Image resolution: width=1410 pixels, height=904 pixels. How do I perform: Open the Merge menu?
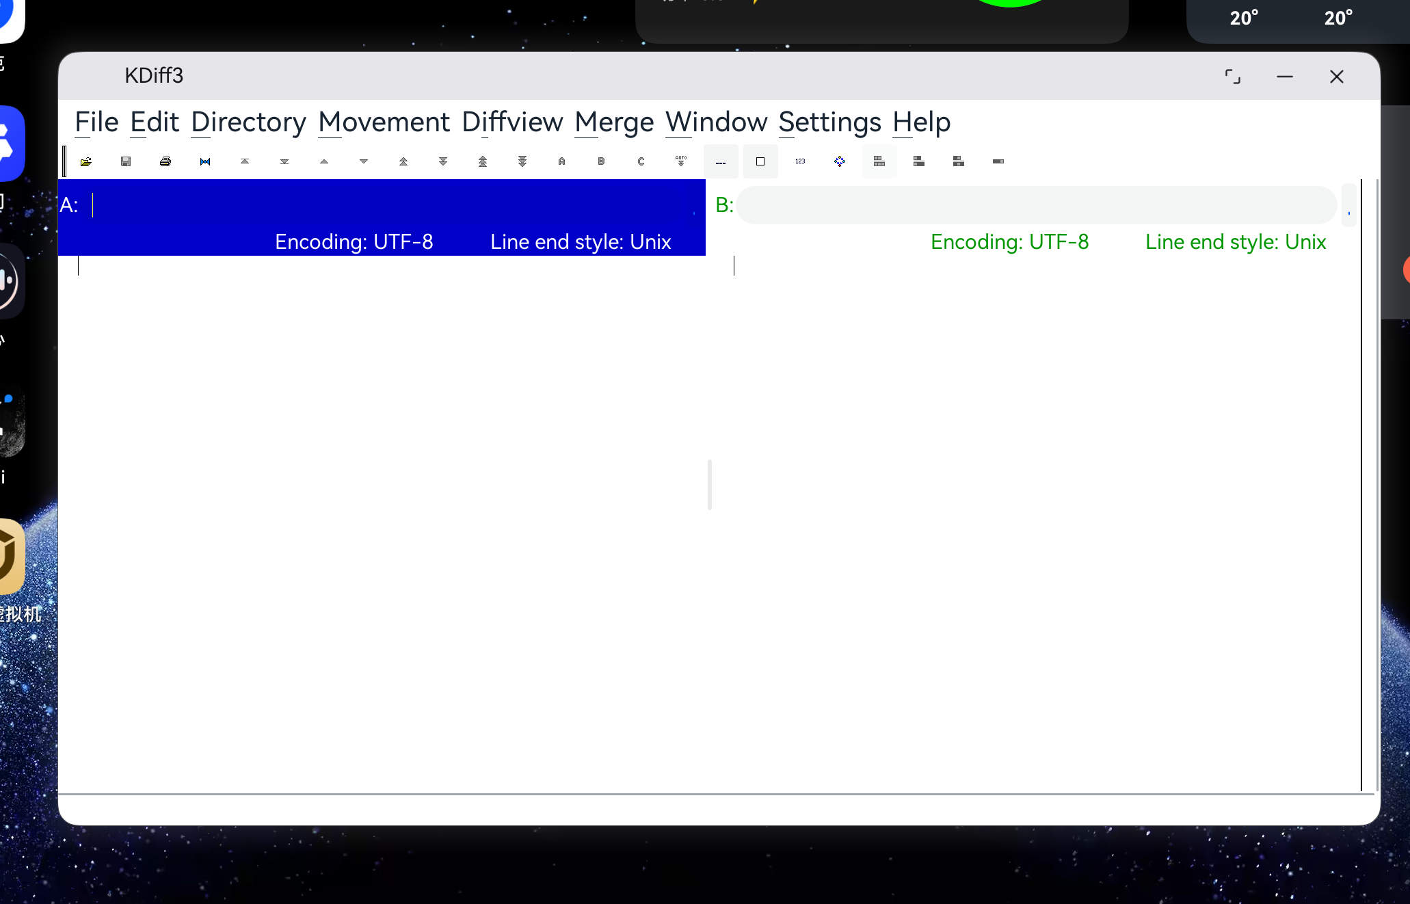click(x=614, y=122)
